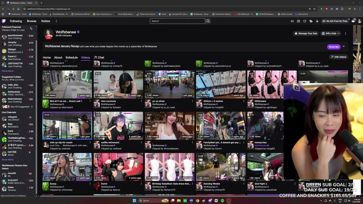Screen dimensions: 363x204
Task: Play the 'chin up clip of coach' clip thumbnail
Action: (67, 126)
